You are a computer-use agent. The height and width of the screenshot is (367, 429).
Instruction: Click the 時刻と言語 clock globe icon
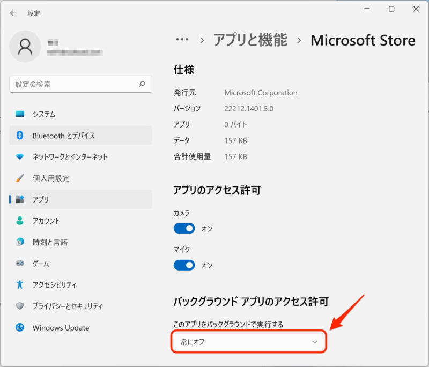20,242
